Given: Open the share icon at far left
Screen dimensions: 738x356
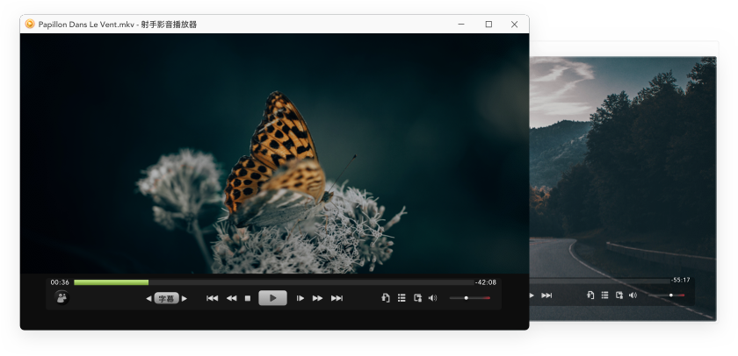Looking at the screenshot, I should tap(61, 298).
